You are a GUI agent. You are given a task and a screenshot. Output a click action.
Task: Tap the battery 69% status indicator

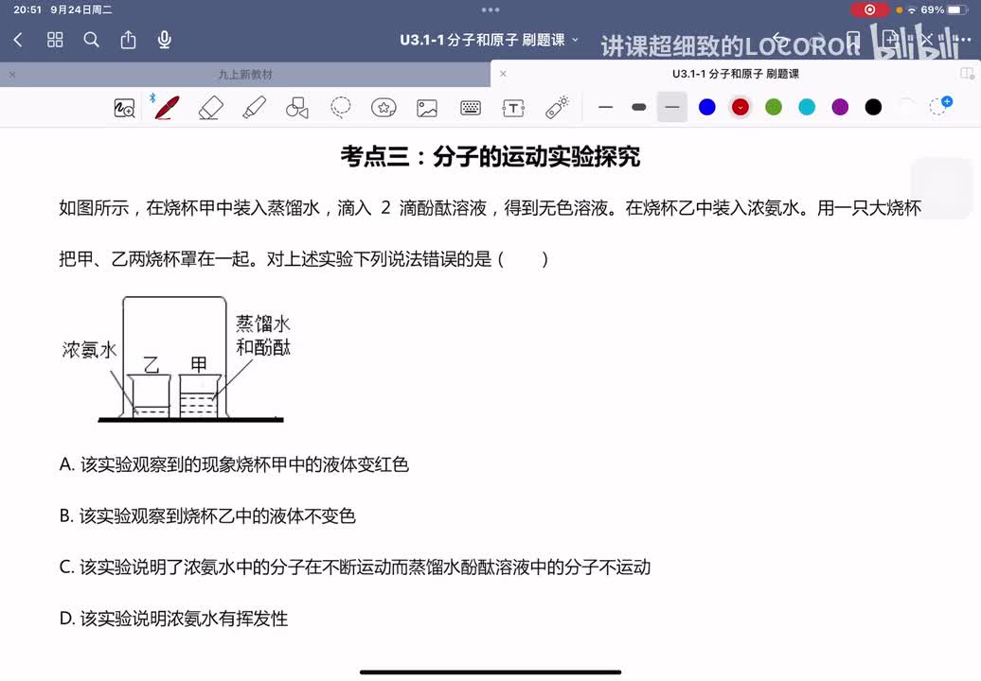pos(943,10)
